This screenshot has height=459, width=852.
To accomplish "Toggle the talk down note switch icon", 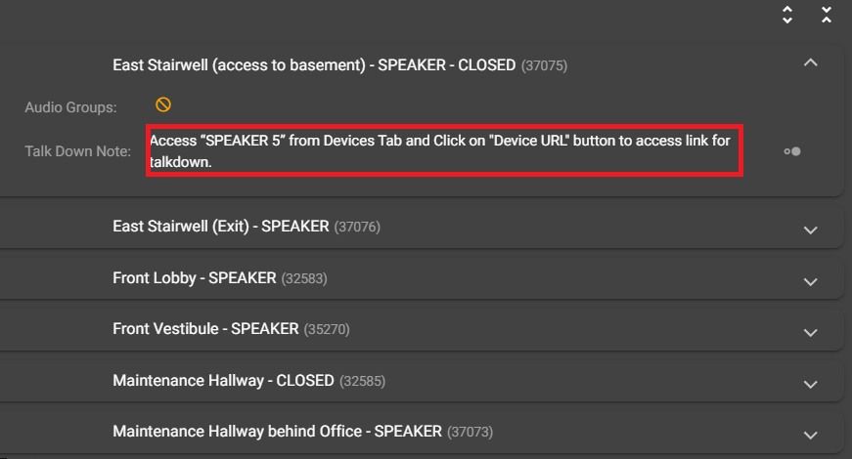I will tap(792, 151).
